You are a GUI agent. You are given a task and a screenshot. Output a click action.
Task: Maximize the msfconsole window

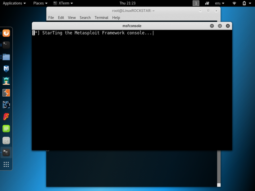click(220, 26)
